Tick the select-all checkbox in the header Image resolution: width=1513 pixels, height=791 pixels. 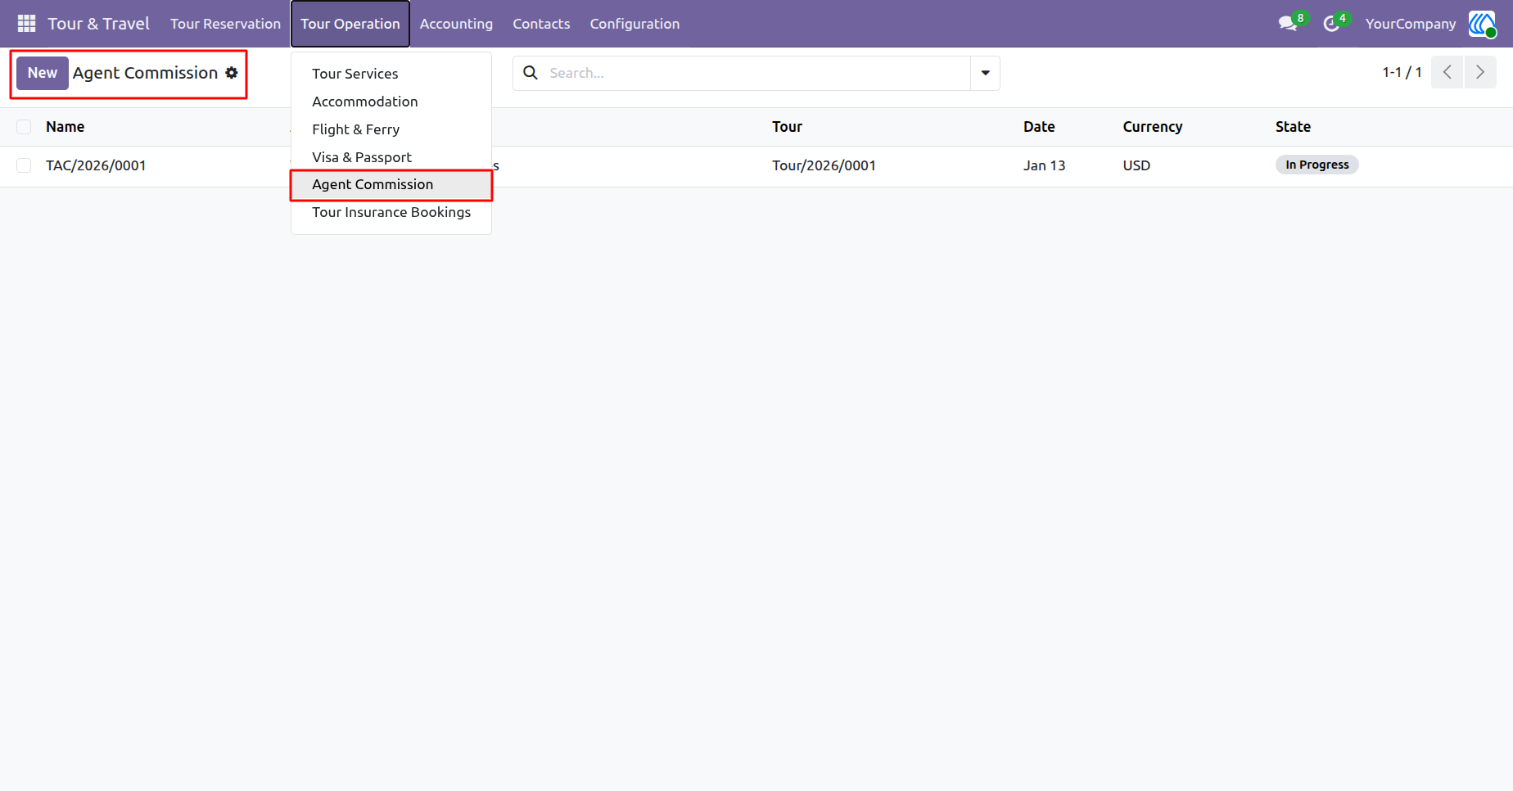coord(24,127)
